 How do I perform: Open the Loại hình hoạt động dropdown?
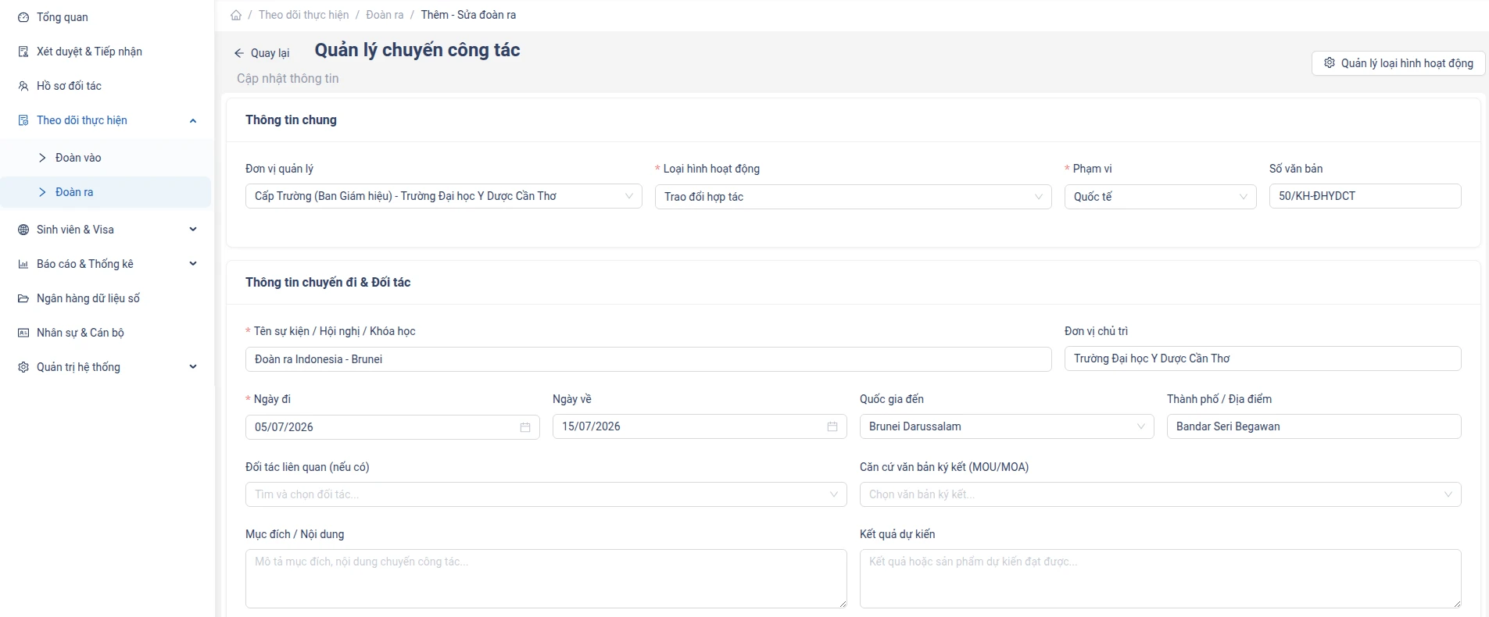(853, 197)
